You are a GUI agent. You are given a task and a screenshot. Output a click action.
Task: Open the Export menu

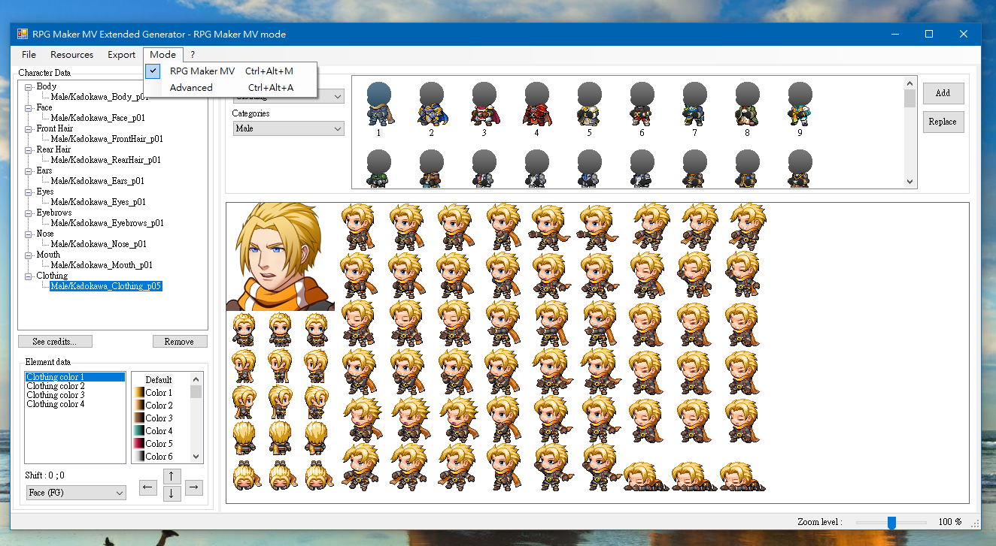[x=121, y=55]
